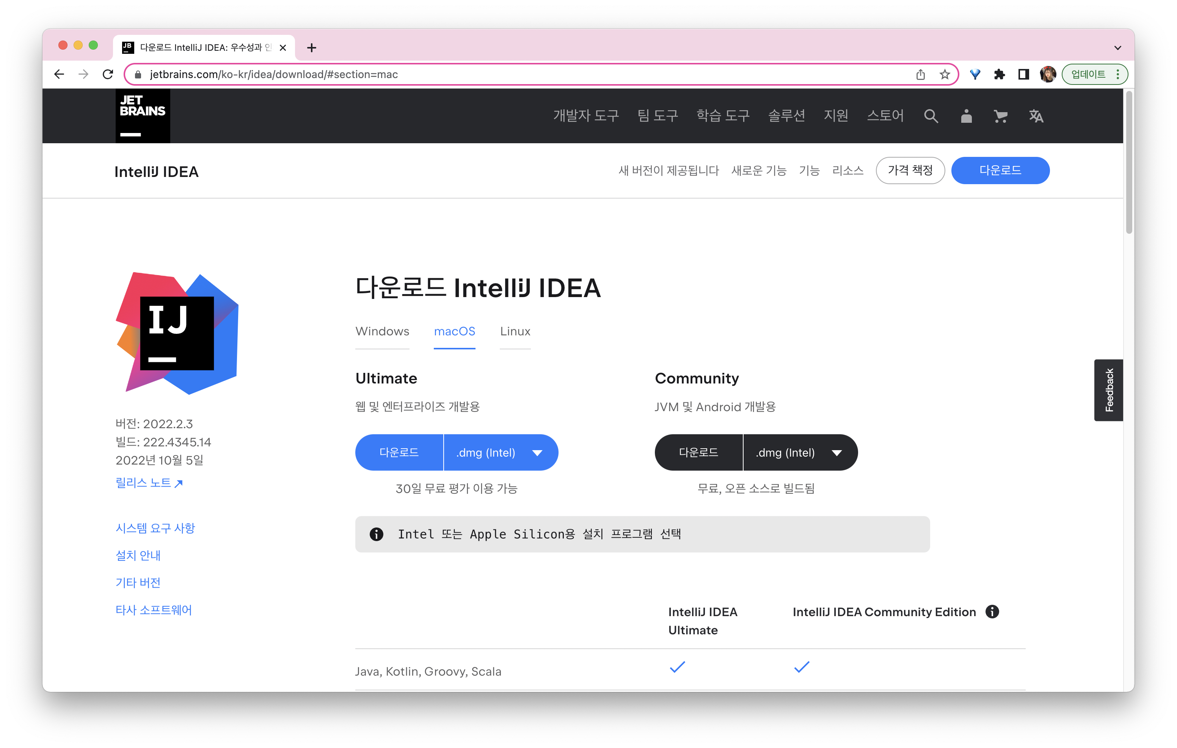The height and width of the screenshot is (748, 1177).
Task: Open 새 버전이 제공됩니다 link
Action: coord(669,170)
